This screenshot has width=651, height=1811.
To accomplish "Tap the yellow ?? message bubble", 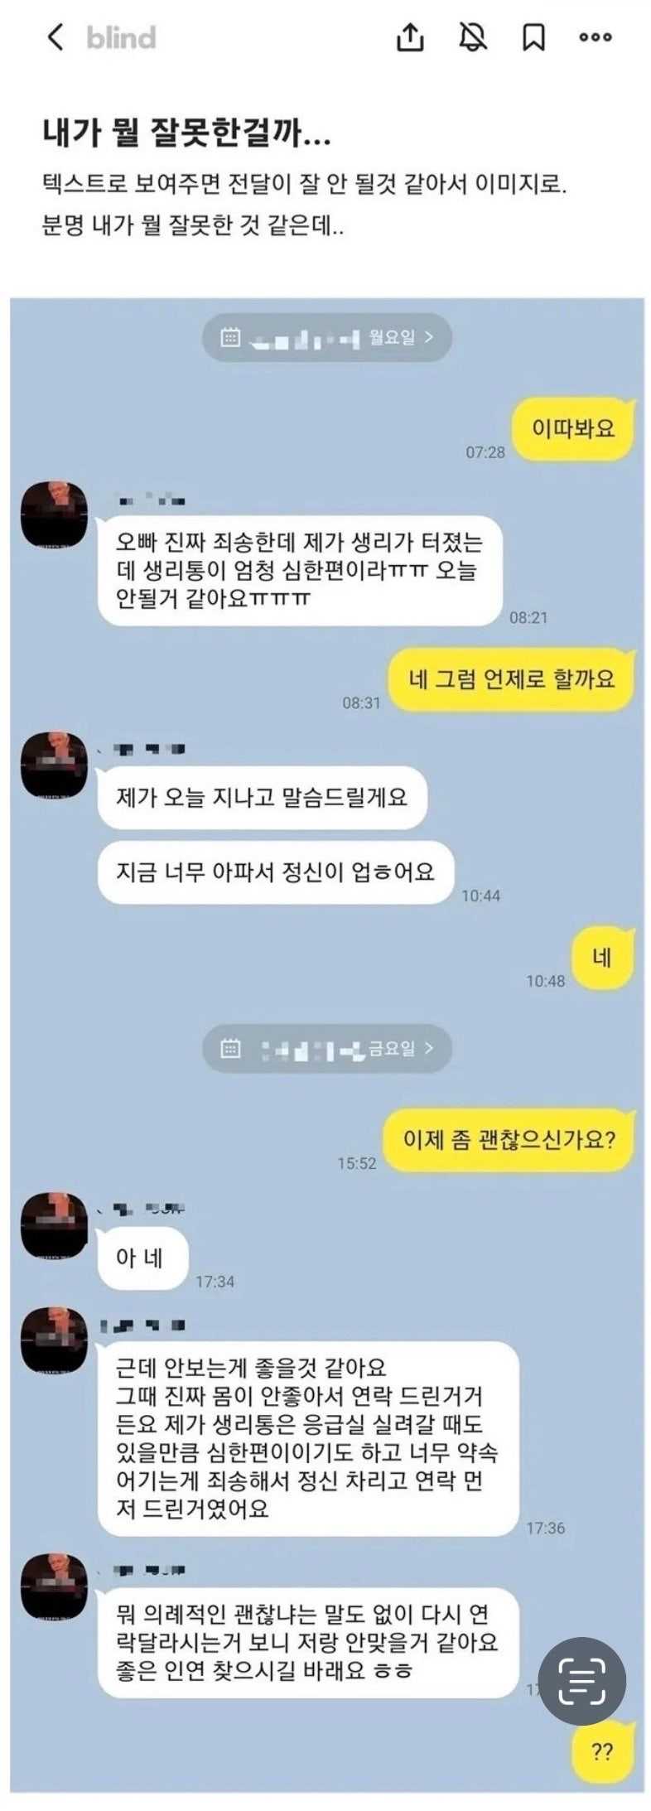I will pos(603,1752).
